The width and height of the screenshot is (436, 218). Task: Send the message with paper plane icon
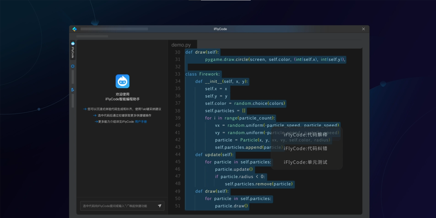(159, 206)
